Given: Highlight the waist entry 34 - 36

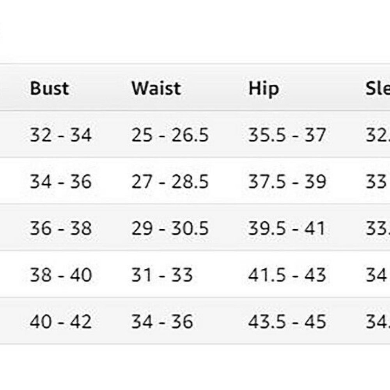Looking at the screenshot, I should pos(162,322).
